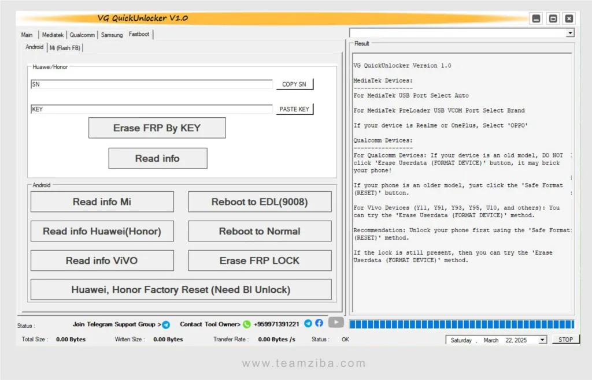Click Huawei, Honor Factory Reset button
This screenshot has width=592, height=380.
tap(181, 290)
